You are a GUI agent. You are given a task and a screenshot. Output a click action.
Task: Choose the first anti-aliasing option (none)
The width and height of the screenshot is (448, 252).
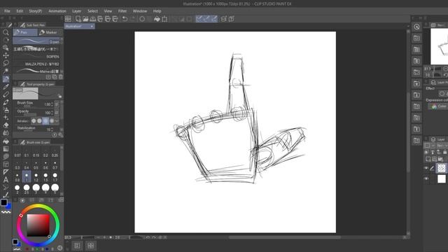coord(34,121)
